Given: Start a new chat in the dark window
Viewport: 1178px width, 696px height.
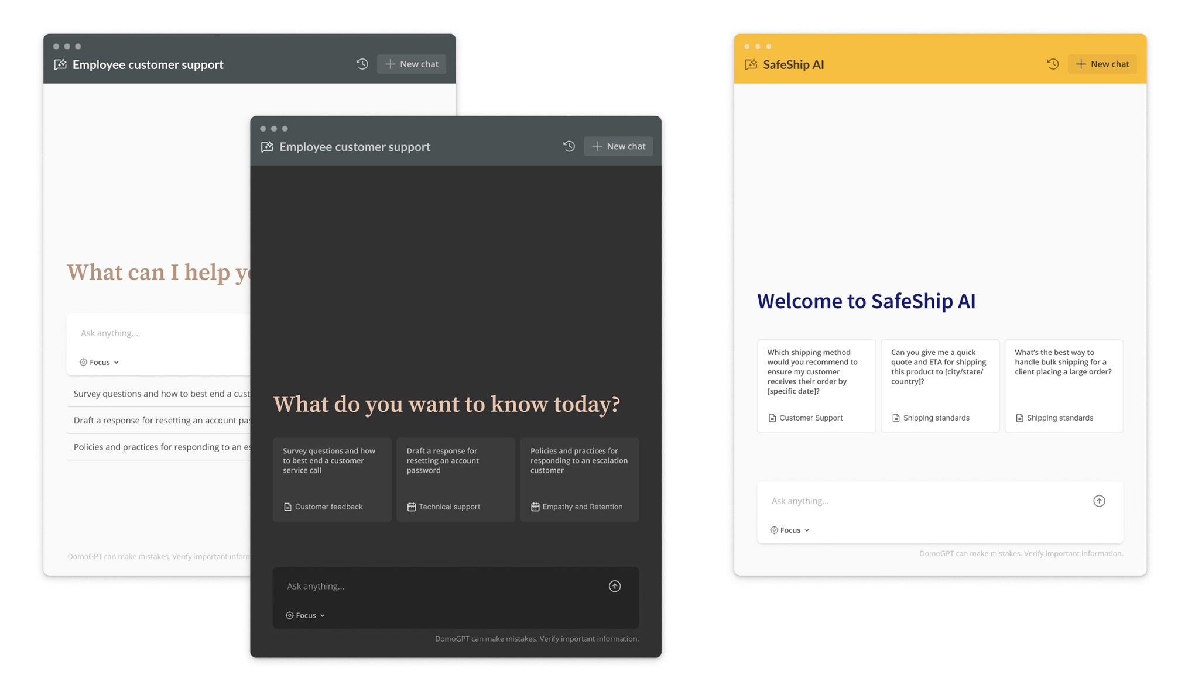Looking at the screenshot, I should (x=618, y=146).
